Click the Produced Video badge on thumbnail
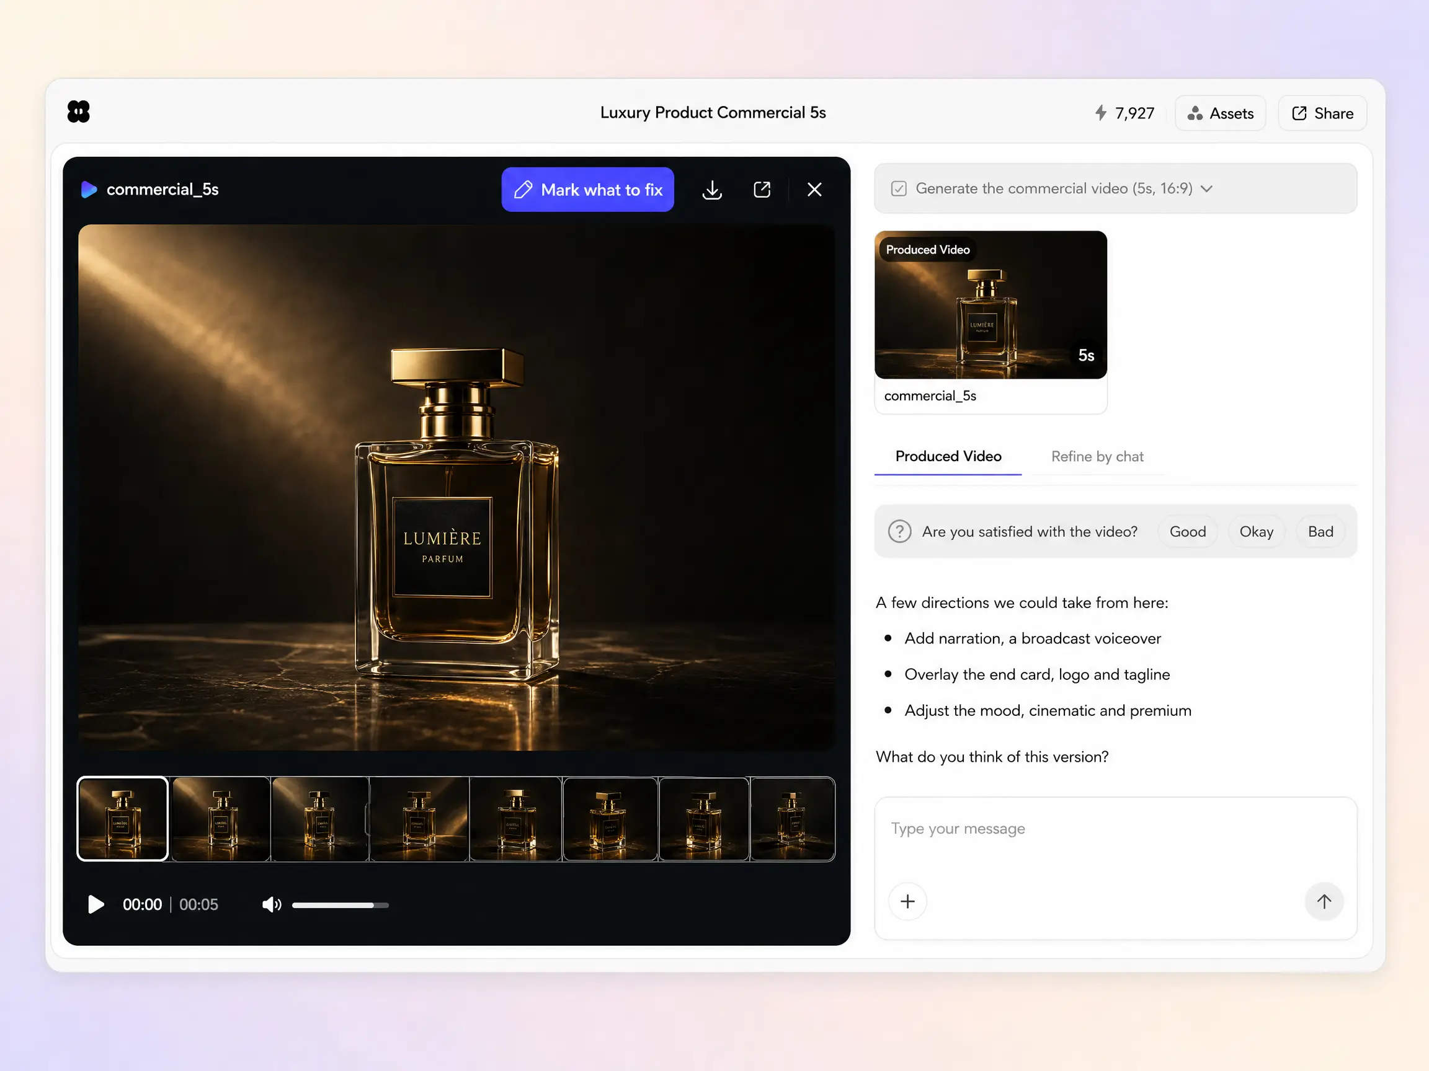This screenshot has width=1429, height=1071. [x=928, y=250]
